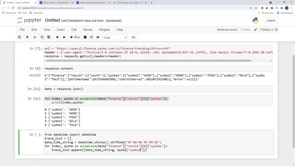Open the Gmail bookmark

click(x=23, y=13)
